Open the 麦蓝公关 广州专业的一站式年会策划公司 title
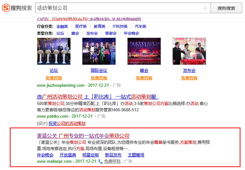 click(x=83, y=136)
